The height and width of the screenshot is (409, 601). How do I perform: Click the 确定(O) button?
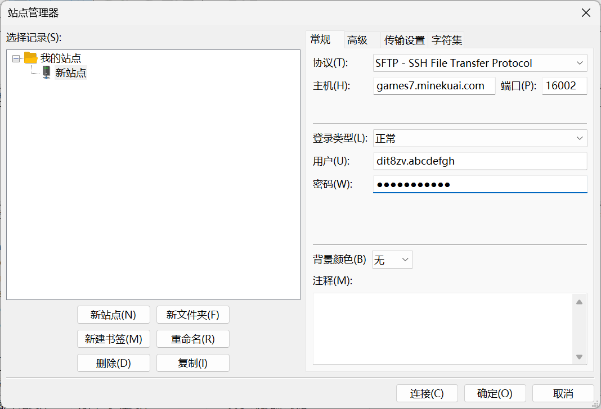click(495, 393)
